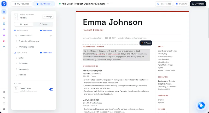209x113 pixels.
Task: Grab the drag handle beside Hobbies
Action: [x=16, y=75]
